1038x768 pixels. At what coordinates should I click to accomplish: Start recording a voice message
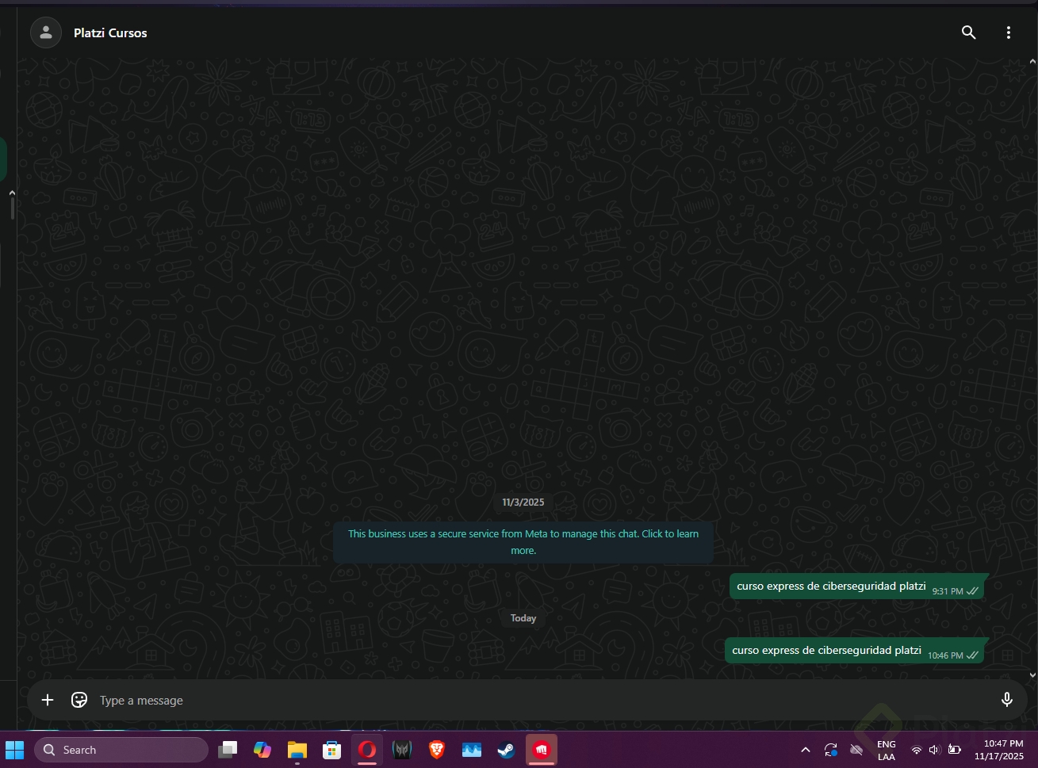pyautogui.click(x=1007, y=700)
